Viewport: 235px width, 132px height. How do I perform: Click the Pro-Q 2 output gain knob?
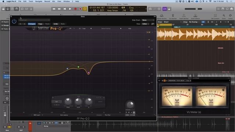[130, 105]
